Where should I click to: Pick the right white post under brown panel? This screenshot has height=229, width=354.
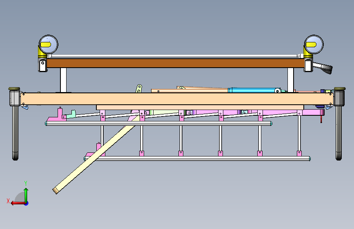coord(291,80)
